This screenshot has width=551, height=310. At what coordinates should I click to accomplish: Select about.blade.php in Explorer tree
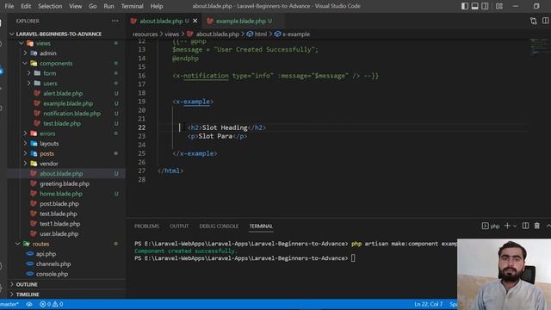(x=61, y=174)
